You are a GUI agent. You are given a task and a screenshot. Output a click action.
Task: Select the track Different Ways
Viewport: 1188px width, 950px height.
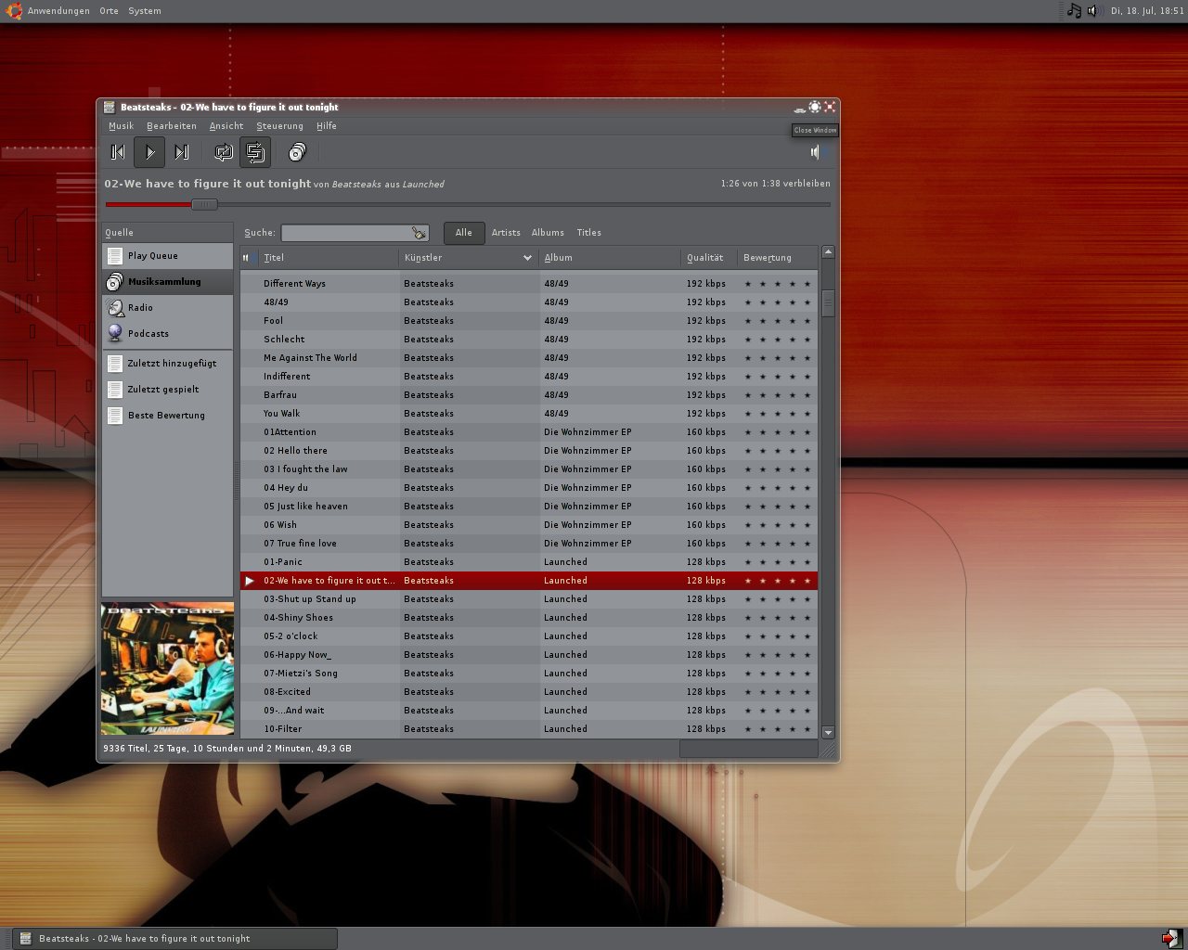[529, 284]
